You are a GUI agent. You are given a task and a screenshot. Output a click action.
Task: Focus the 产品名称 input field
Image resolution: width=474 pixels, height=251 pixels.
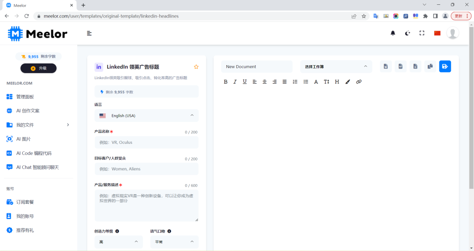pyautogui.click(x=147, y=142)
